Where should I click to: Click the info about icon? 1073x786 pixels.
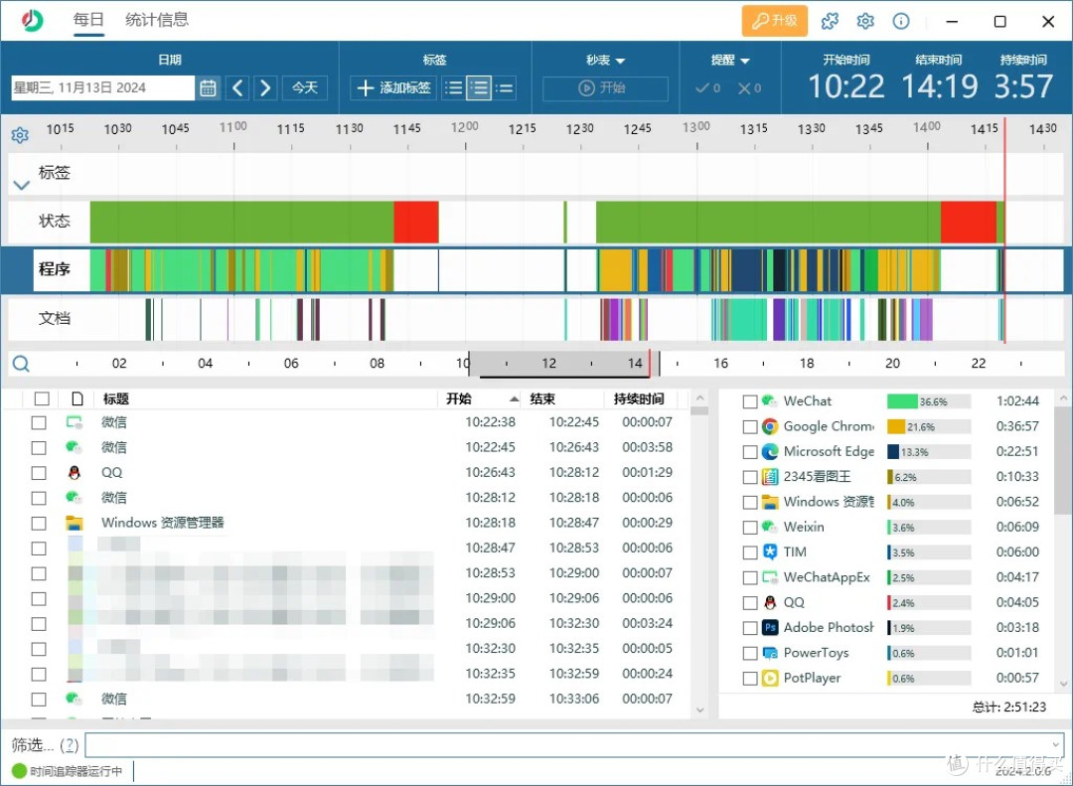point(901,21)
